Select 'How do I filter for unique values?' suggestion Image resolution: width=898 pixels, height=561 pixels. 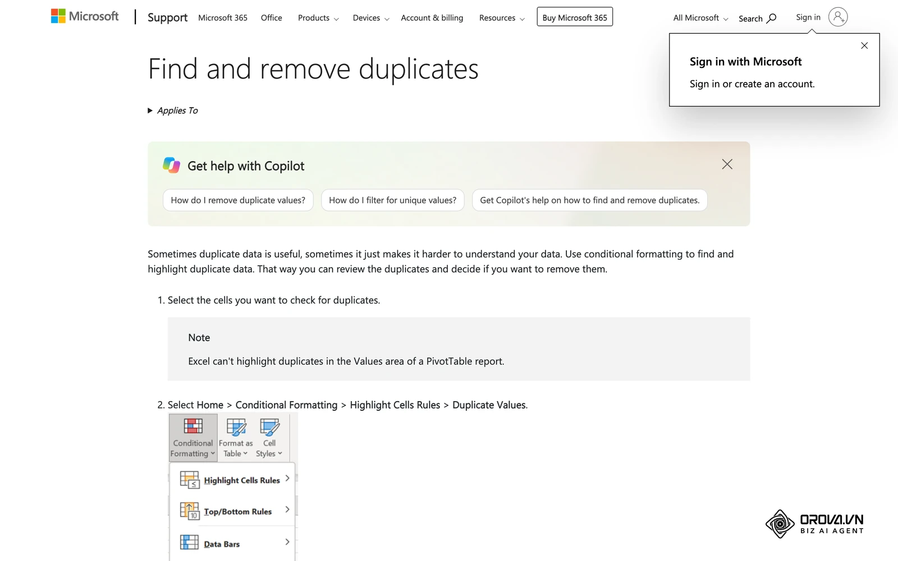[393, 200]
